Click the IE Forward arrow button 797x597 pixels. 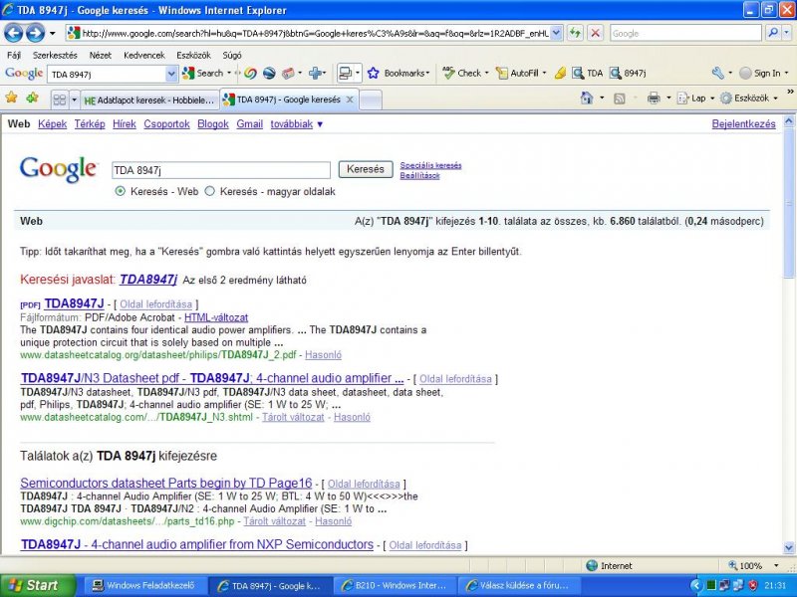click(35, 34)
